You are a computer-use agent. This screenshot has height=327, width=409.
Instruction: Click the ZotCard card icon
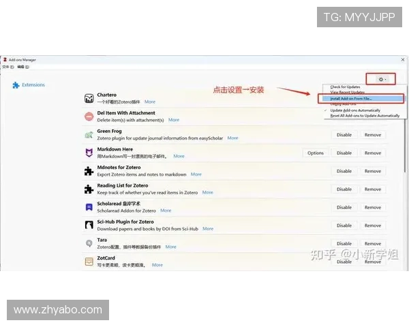coord(89,262)
